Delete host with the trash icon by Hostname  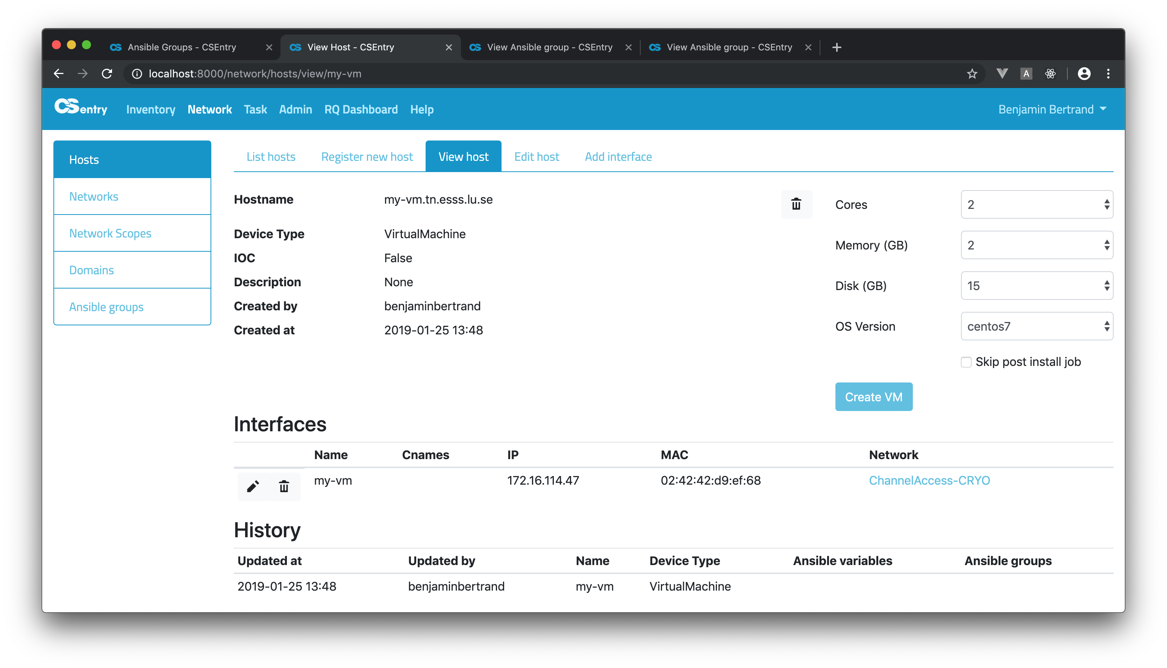(796, 204)
